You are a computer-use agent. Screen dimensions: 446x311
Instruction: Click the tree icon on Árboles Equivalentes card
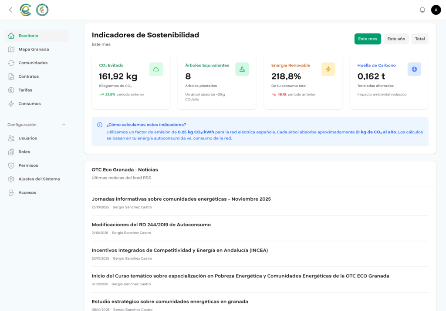242,69
